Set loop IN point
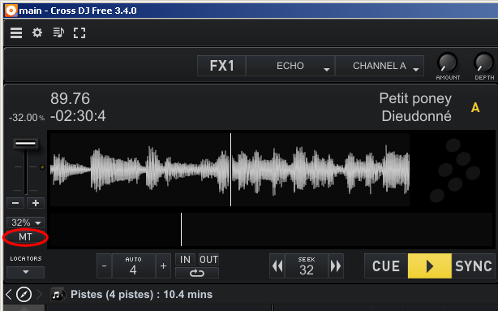 185,260
